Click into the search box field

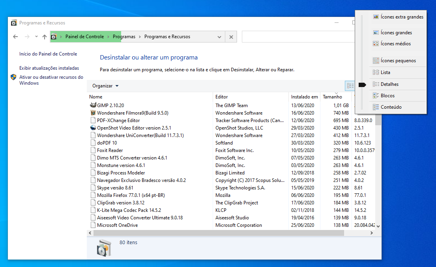pos(298,37)
